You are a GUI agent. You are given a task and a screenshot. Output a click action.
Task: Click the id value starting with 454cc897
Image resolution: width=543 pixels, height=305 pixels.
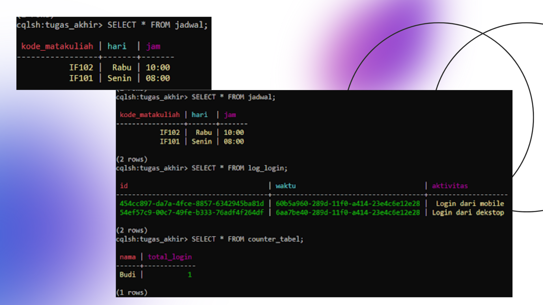point(192,204)
